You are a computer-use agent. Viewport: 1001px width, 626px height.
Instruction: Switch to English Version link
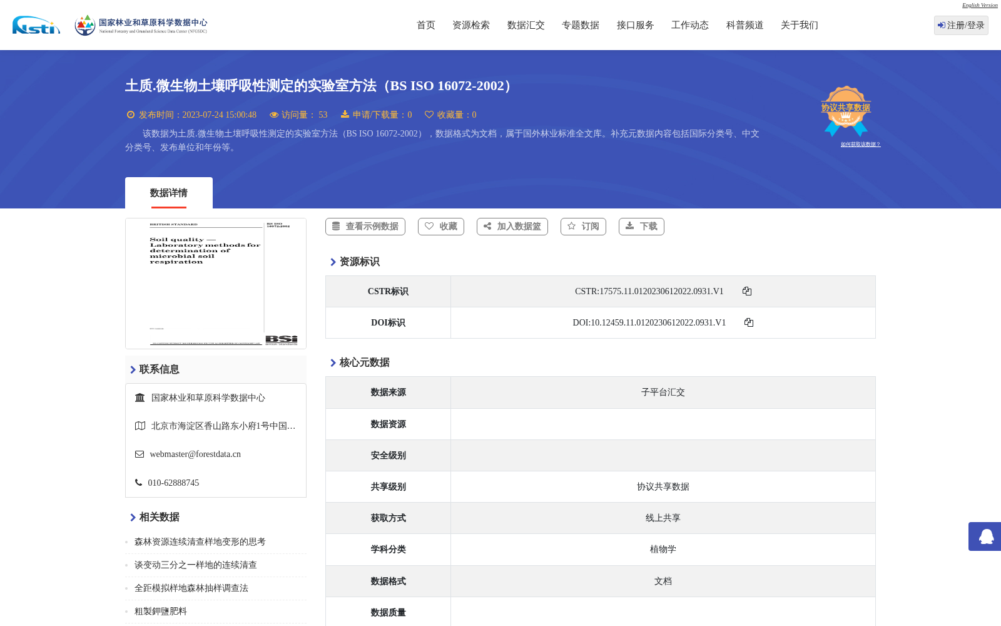(980, 5)
